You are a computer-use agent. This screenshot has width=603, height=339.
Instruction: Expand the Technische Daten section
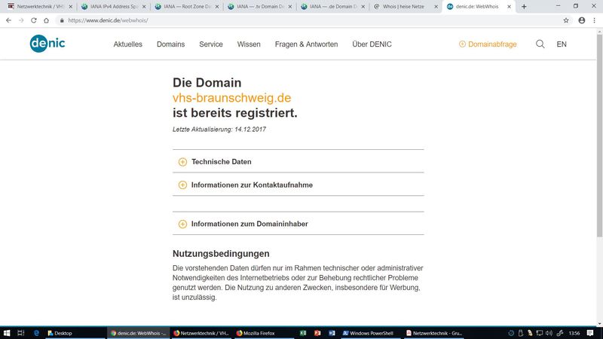coord(298,162)
